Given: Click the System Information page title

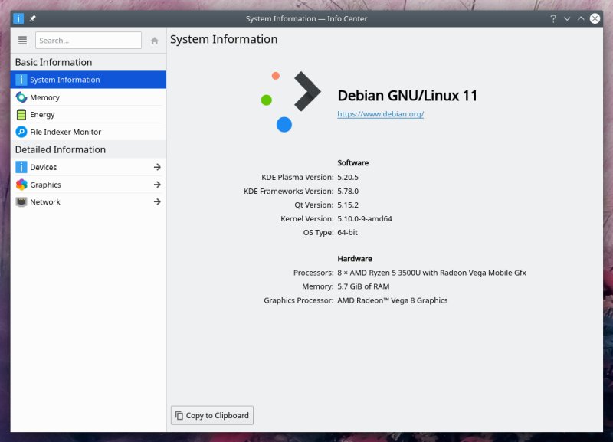Looking at the screenshot, I should pyautogui.click(x=224, y=39).
